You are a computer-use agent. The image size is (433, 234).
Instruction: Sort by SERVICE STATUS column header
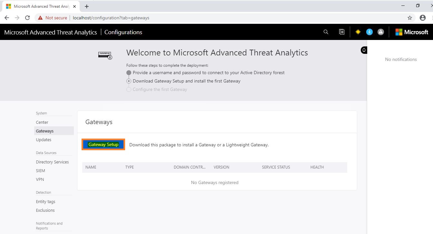click(x=276, y=167)
